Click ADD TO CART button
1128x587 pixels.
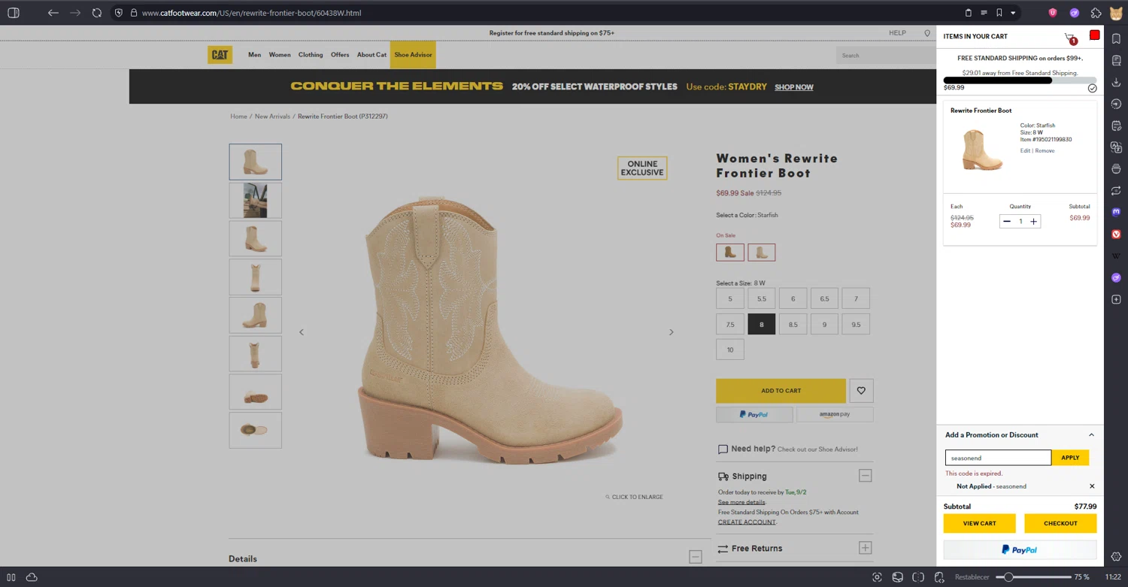[781, 391]
